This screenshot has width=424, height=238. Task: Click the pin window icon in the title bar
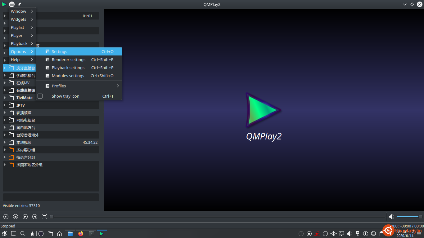(19, 4)
